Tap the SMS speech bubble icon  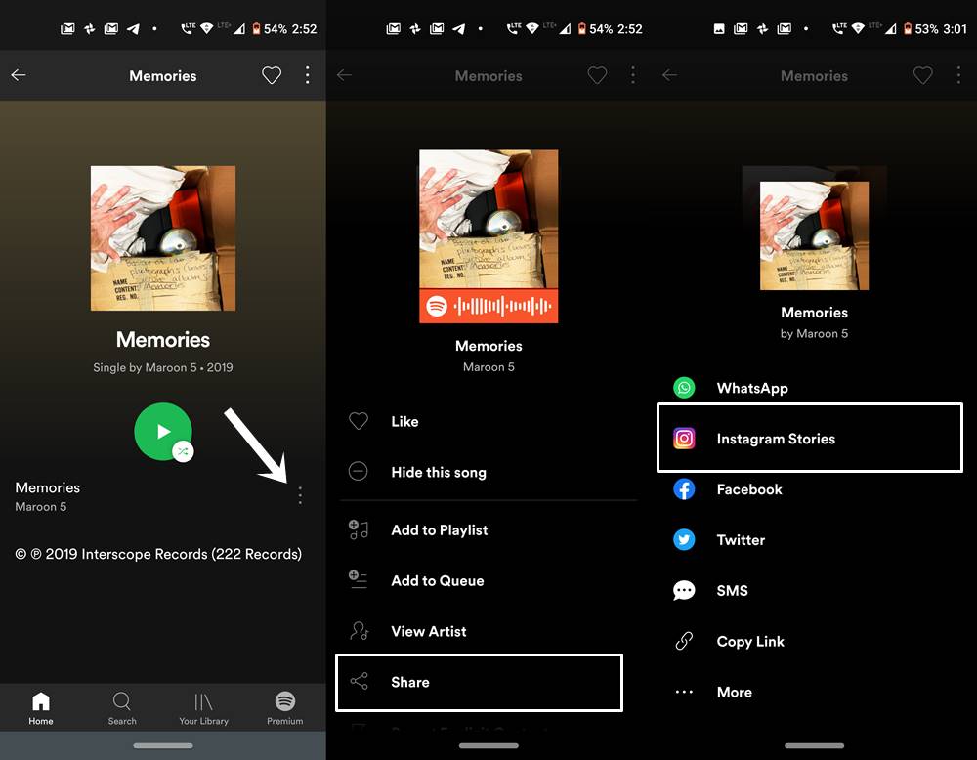point(684,590)
